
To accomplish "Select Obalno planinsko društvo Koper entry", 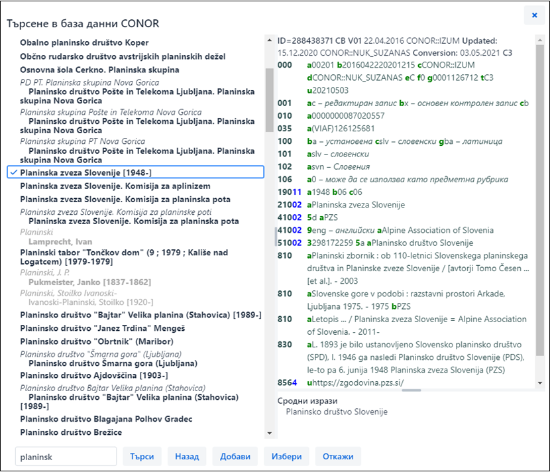I will [x=84, y=42].
